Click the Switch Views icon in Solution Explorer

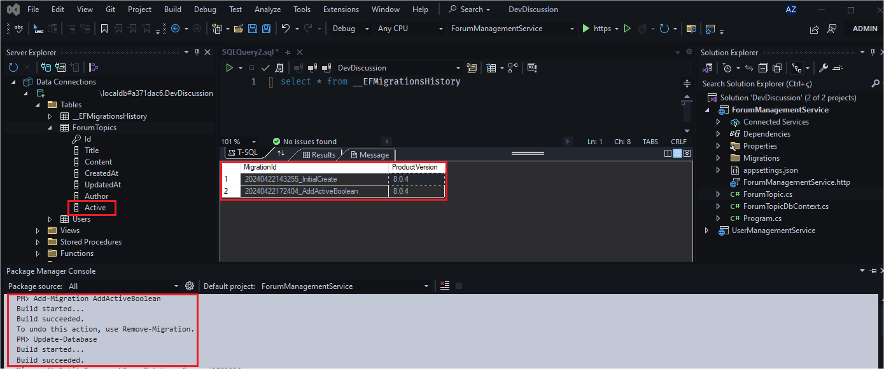(706, 68)
